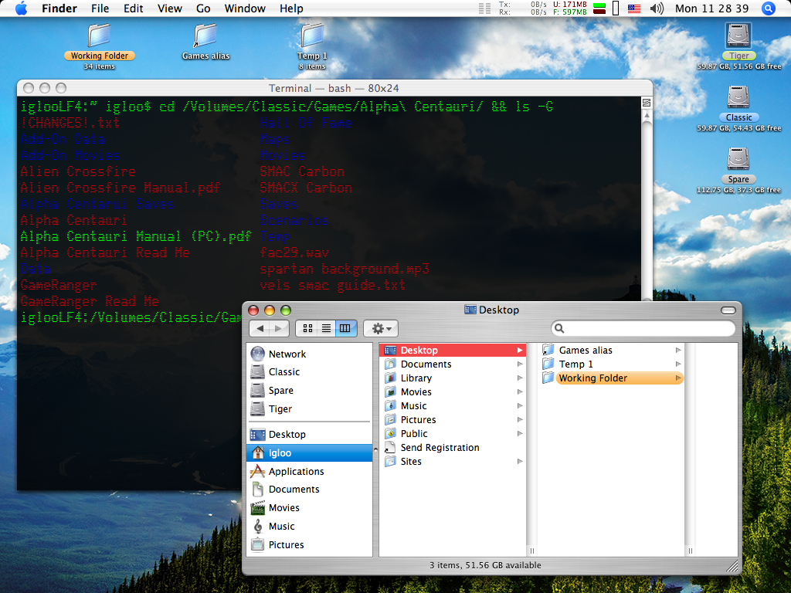
Task: Switch Finder to list view
Action: click(326, 328)
